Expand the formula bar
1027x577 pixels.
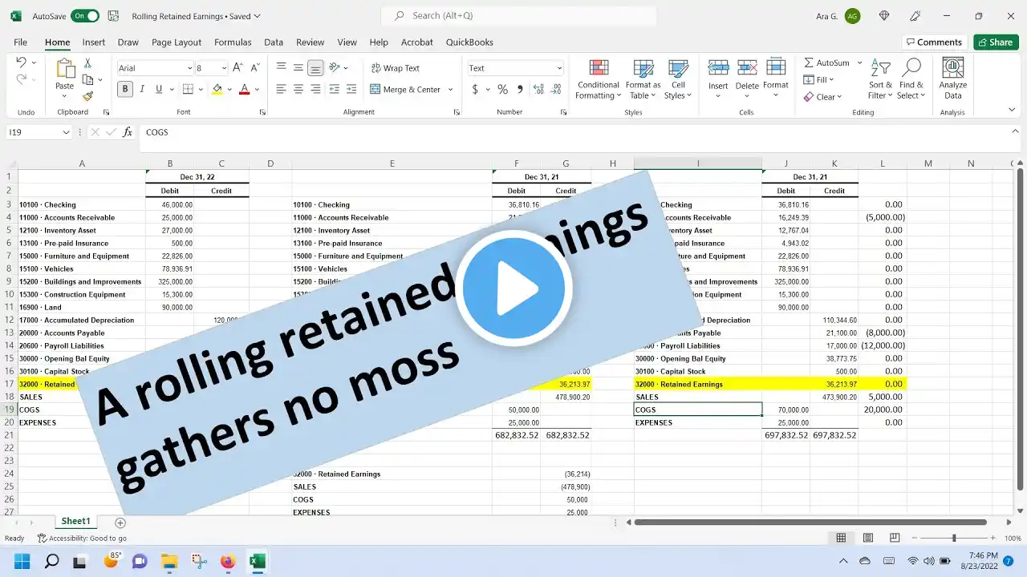[1015, 131]
